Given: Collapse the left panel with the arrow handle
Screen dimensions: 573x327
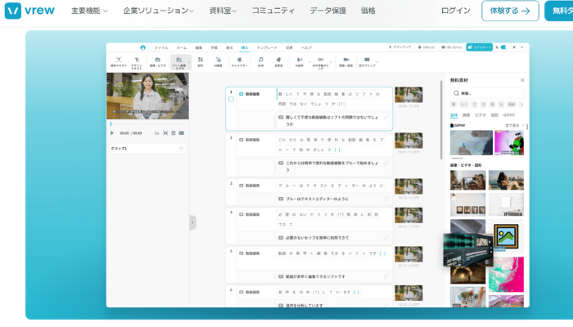Looking at the screenshot, I should point(192,222).
